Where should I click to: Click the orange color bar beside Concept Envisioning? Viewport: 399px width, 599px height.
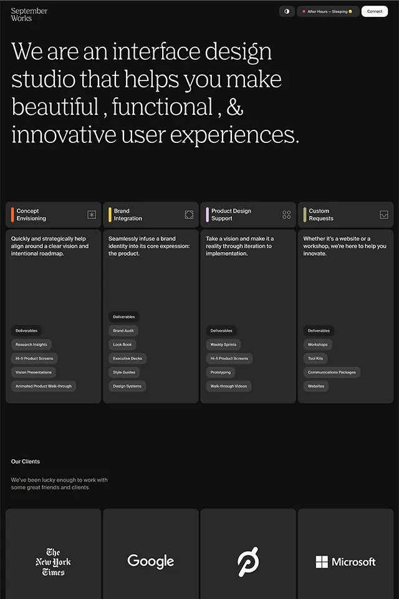pos(12,215)
